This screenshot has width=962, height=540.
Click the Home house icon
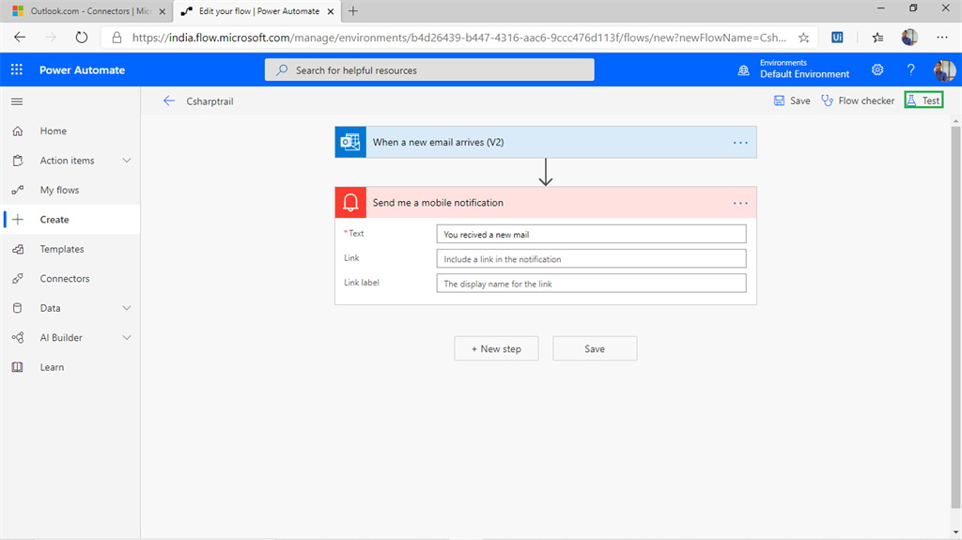tap(18, 131)
